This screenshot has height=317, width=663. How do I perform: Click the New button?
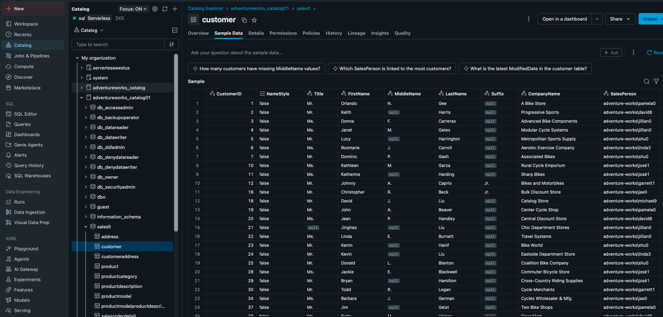[33, 9]
